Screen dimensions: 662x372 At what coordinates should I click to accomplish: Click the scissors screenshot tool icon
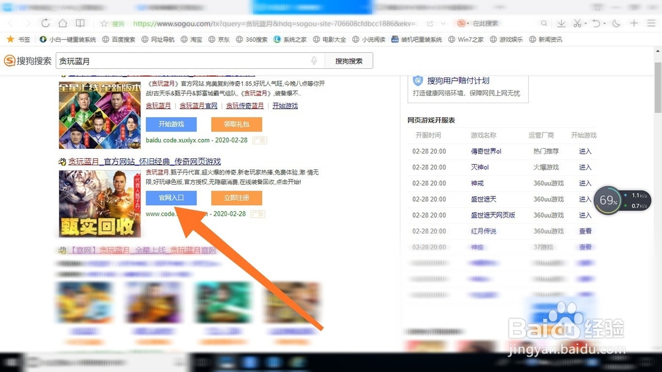pyautogui.click(x=577, y=24)
